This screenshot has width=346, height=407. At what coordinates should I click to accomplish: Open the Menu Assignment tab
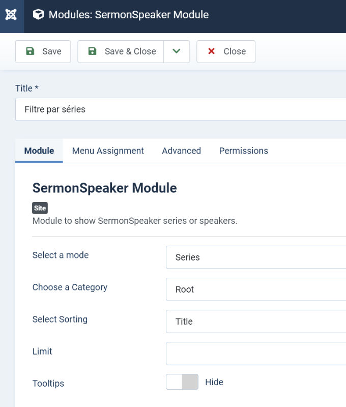coord(108,151)
